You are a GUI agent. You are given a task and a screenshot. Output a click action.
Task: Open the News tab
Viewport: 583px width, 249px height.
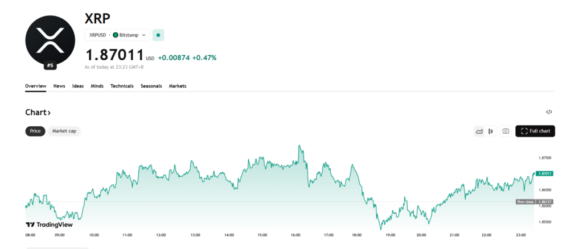[59, 86]
